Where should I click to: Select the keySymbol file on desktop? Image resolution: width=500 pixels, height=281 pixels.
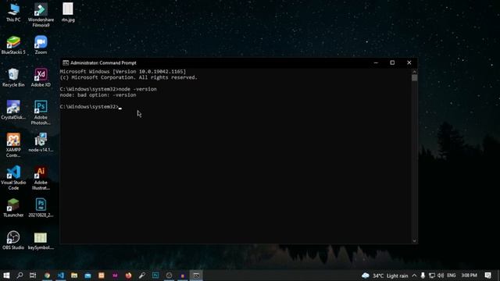(x=41, y=240)
